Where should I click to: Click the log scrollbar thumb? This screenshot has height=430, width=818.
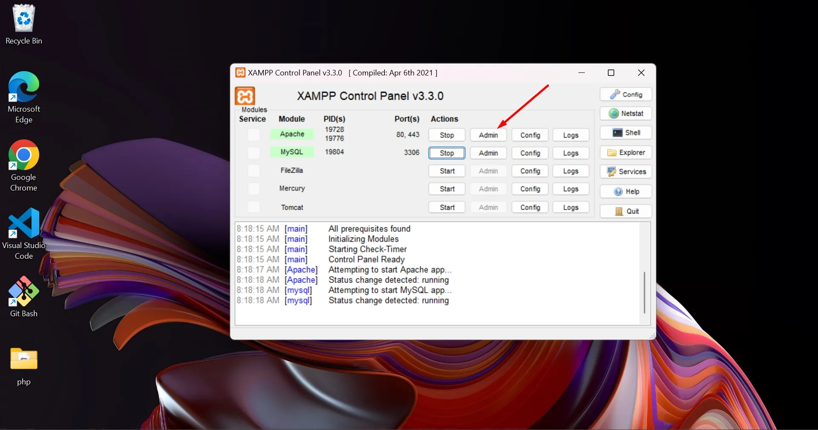tap(645, 292)
